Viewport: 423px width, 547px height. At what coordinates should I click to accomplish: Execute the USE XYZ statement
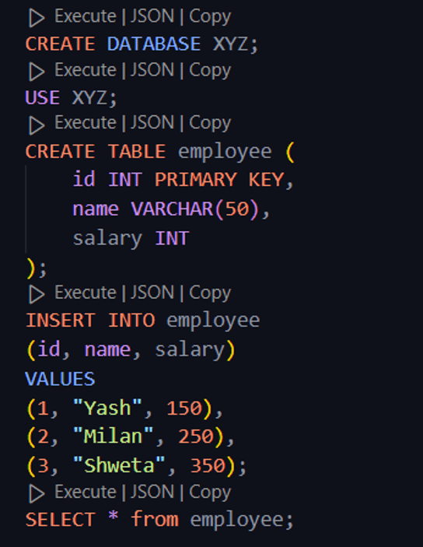[x=86, y=70]
